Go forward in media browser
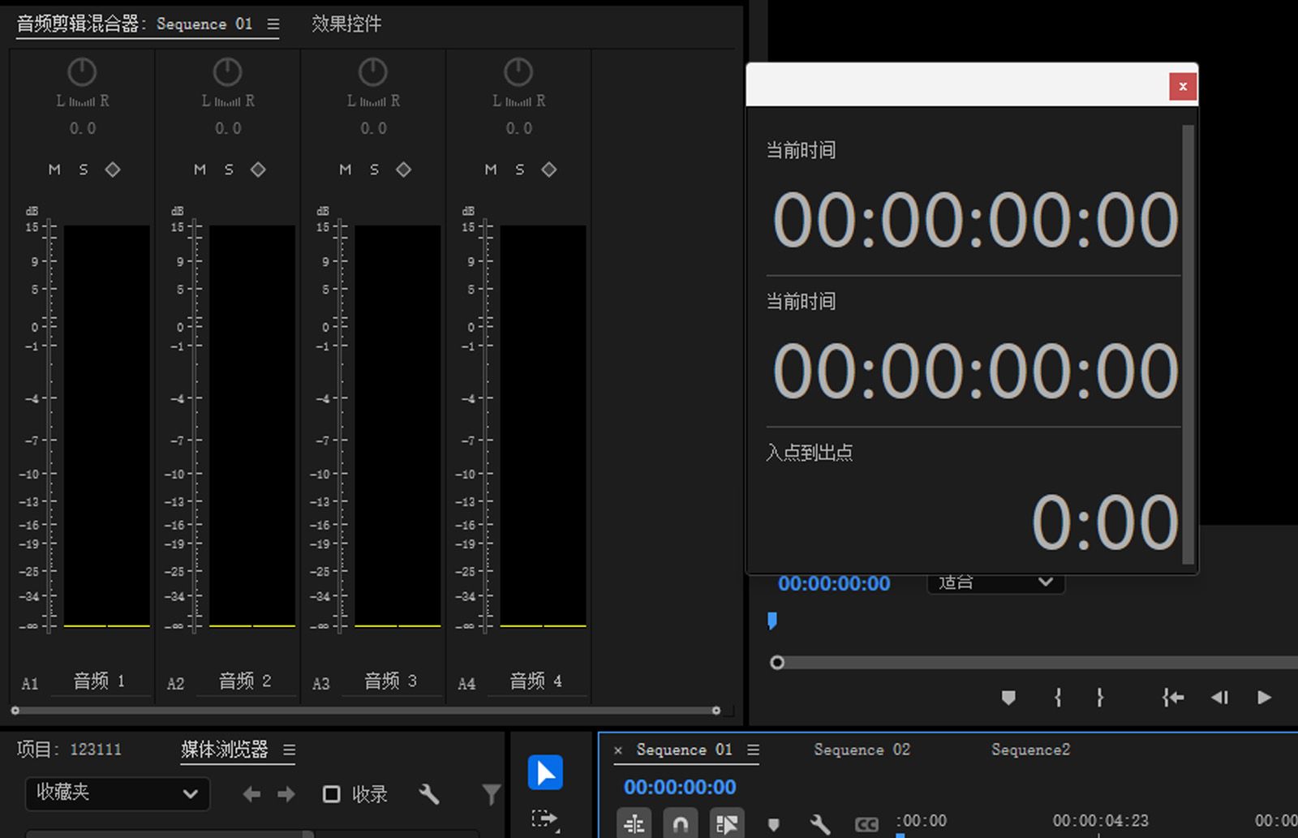Screen dimensions: 1298x838 pos(286,794)
